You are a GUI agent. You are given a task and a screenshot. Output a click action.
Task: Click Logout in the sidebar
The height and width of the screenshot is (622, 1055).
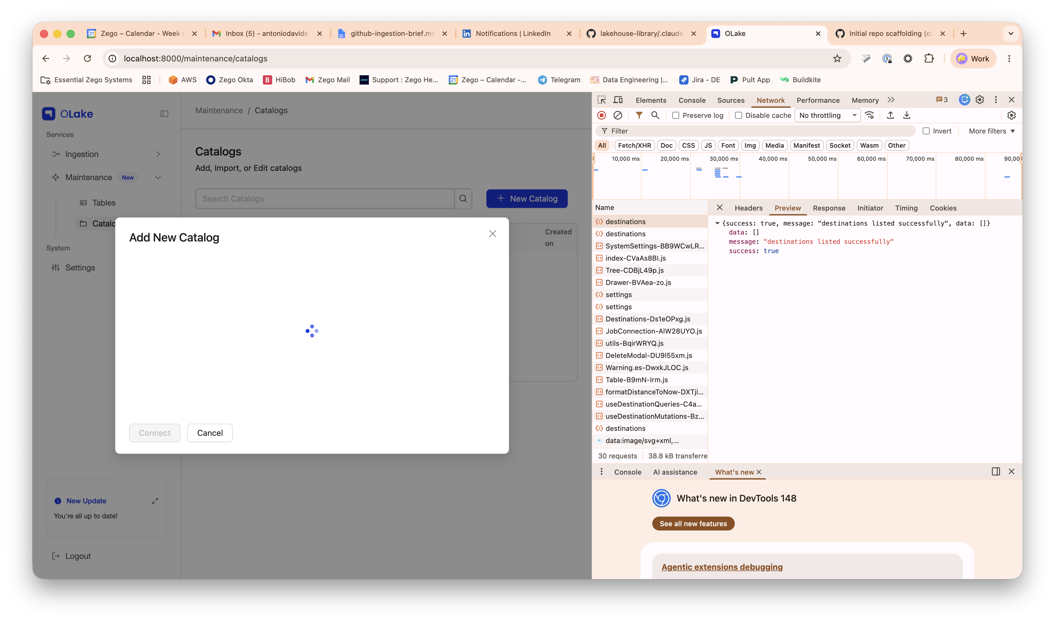[71, 556]
